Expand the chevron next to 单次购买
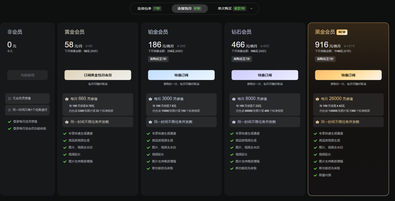Screen dimensions: 395x201 pos(251,8)
